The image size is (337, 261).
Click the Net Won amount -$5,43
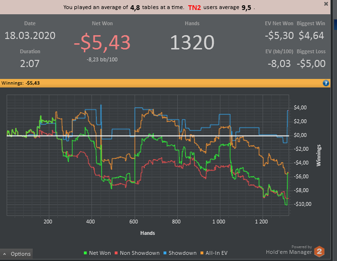tap(102, 42)
